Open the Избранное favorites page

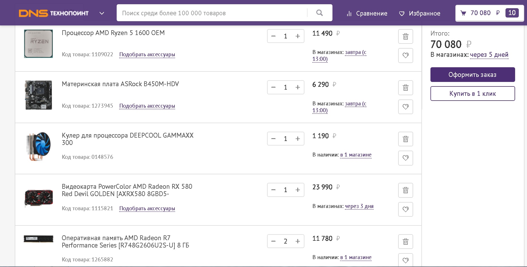click(x=420, y=14)
